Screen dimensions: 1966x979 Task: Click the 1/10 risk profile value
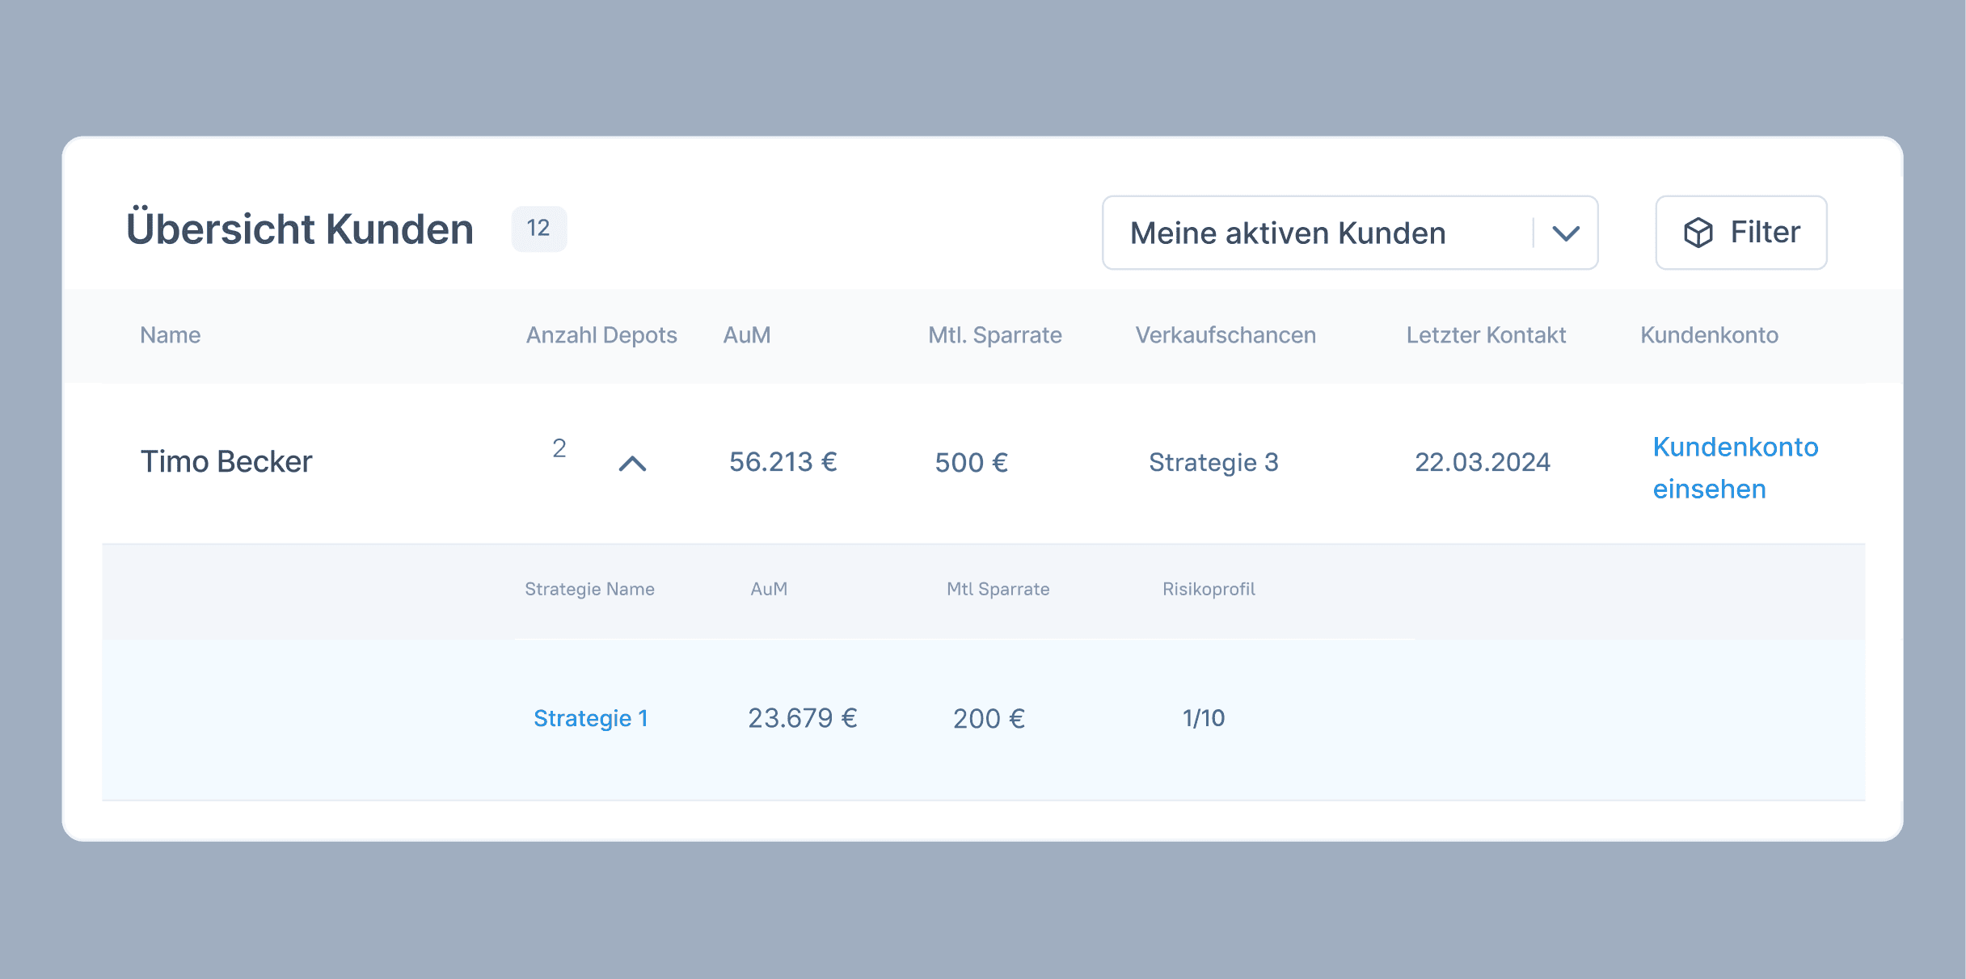pyautogui.click(x=1203, y=718)
